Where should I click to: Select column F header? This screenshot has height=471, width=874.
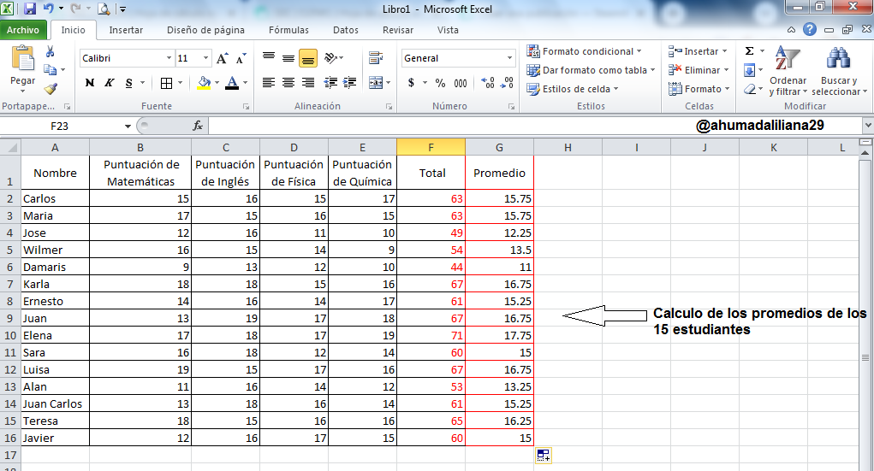point(431,148)
